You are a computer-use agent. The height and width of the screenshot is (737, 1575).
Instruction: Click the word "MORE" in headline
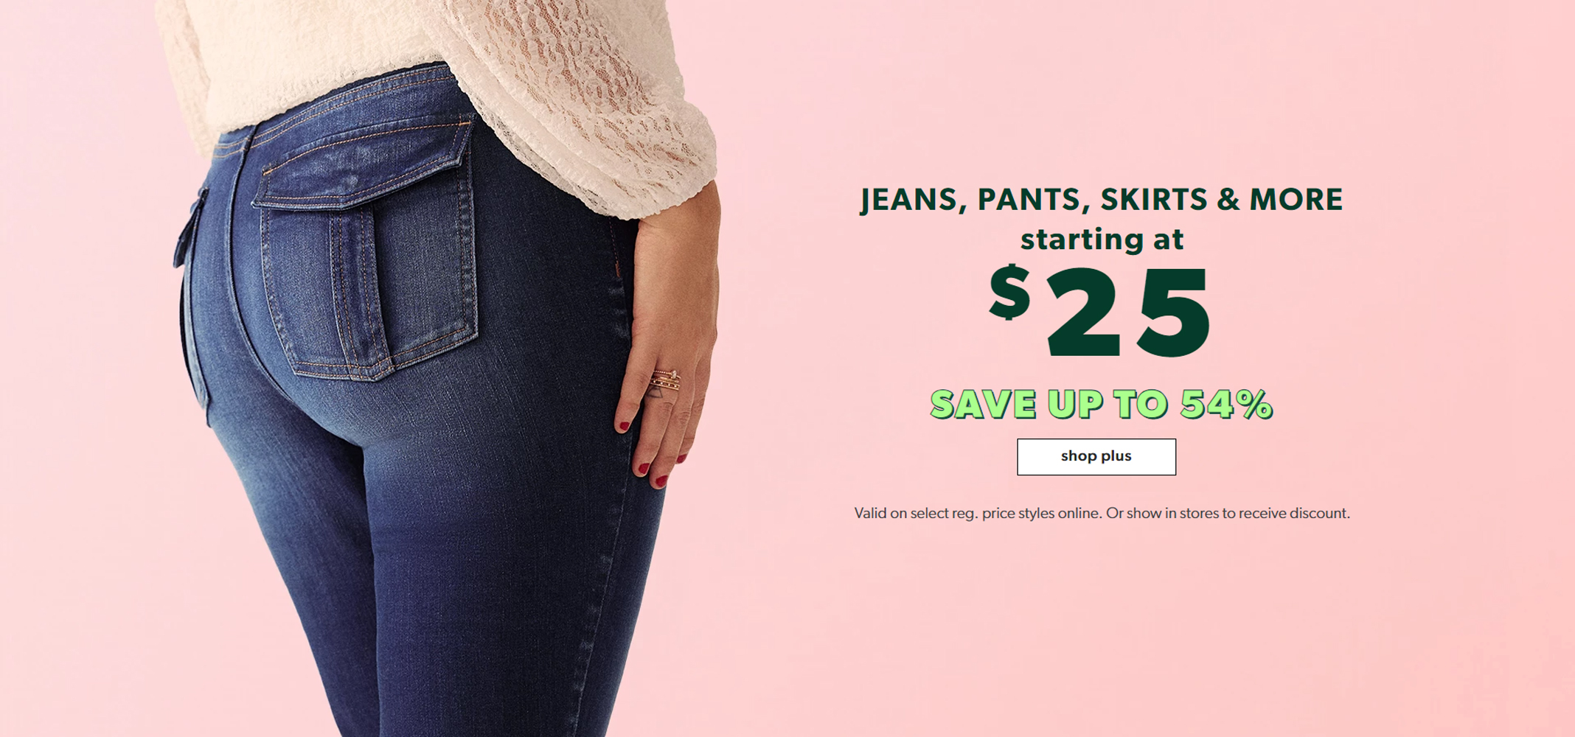point(1296,200)
